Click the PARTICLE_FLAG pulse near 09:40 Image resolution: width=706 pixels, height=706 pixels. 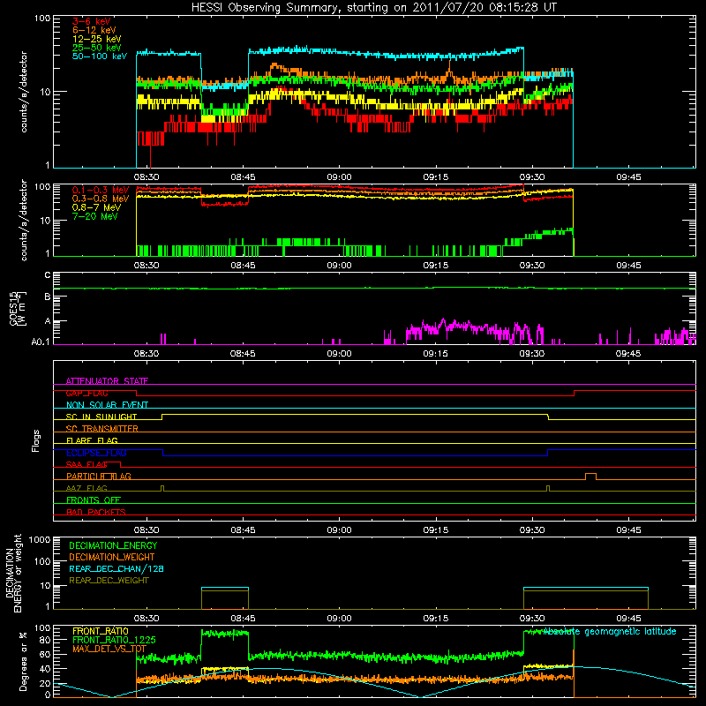pos(590,476)
